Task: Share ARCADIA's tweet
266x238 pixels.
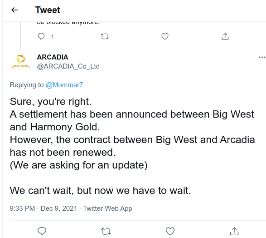Action: click(234, 231)
